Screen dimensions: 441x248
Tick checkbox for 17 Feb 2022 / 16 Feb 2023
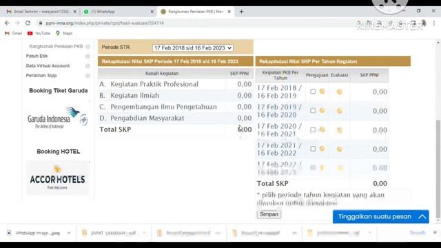pos(313,167)
